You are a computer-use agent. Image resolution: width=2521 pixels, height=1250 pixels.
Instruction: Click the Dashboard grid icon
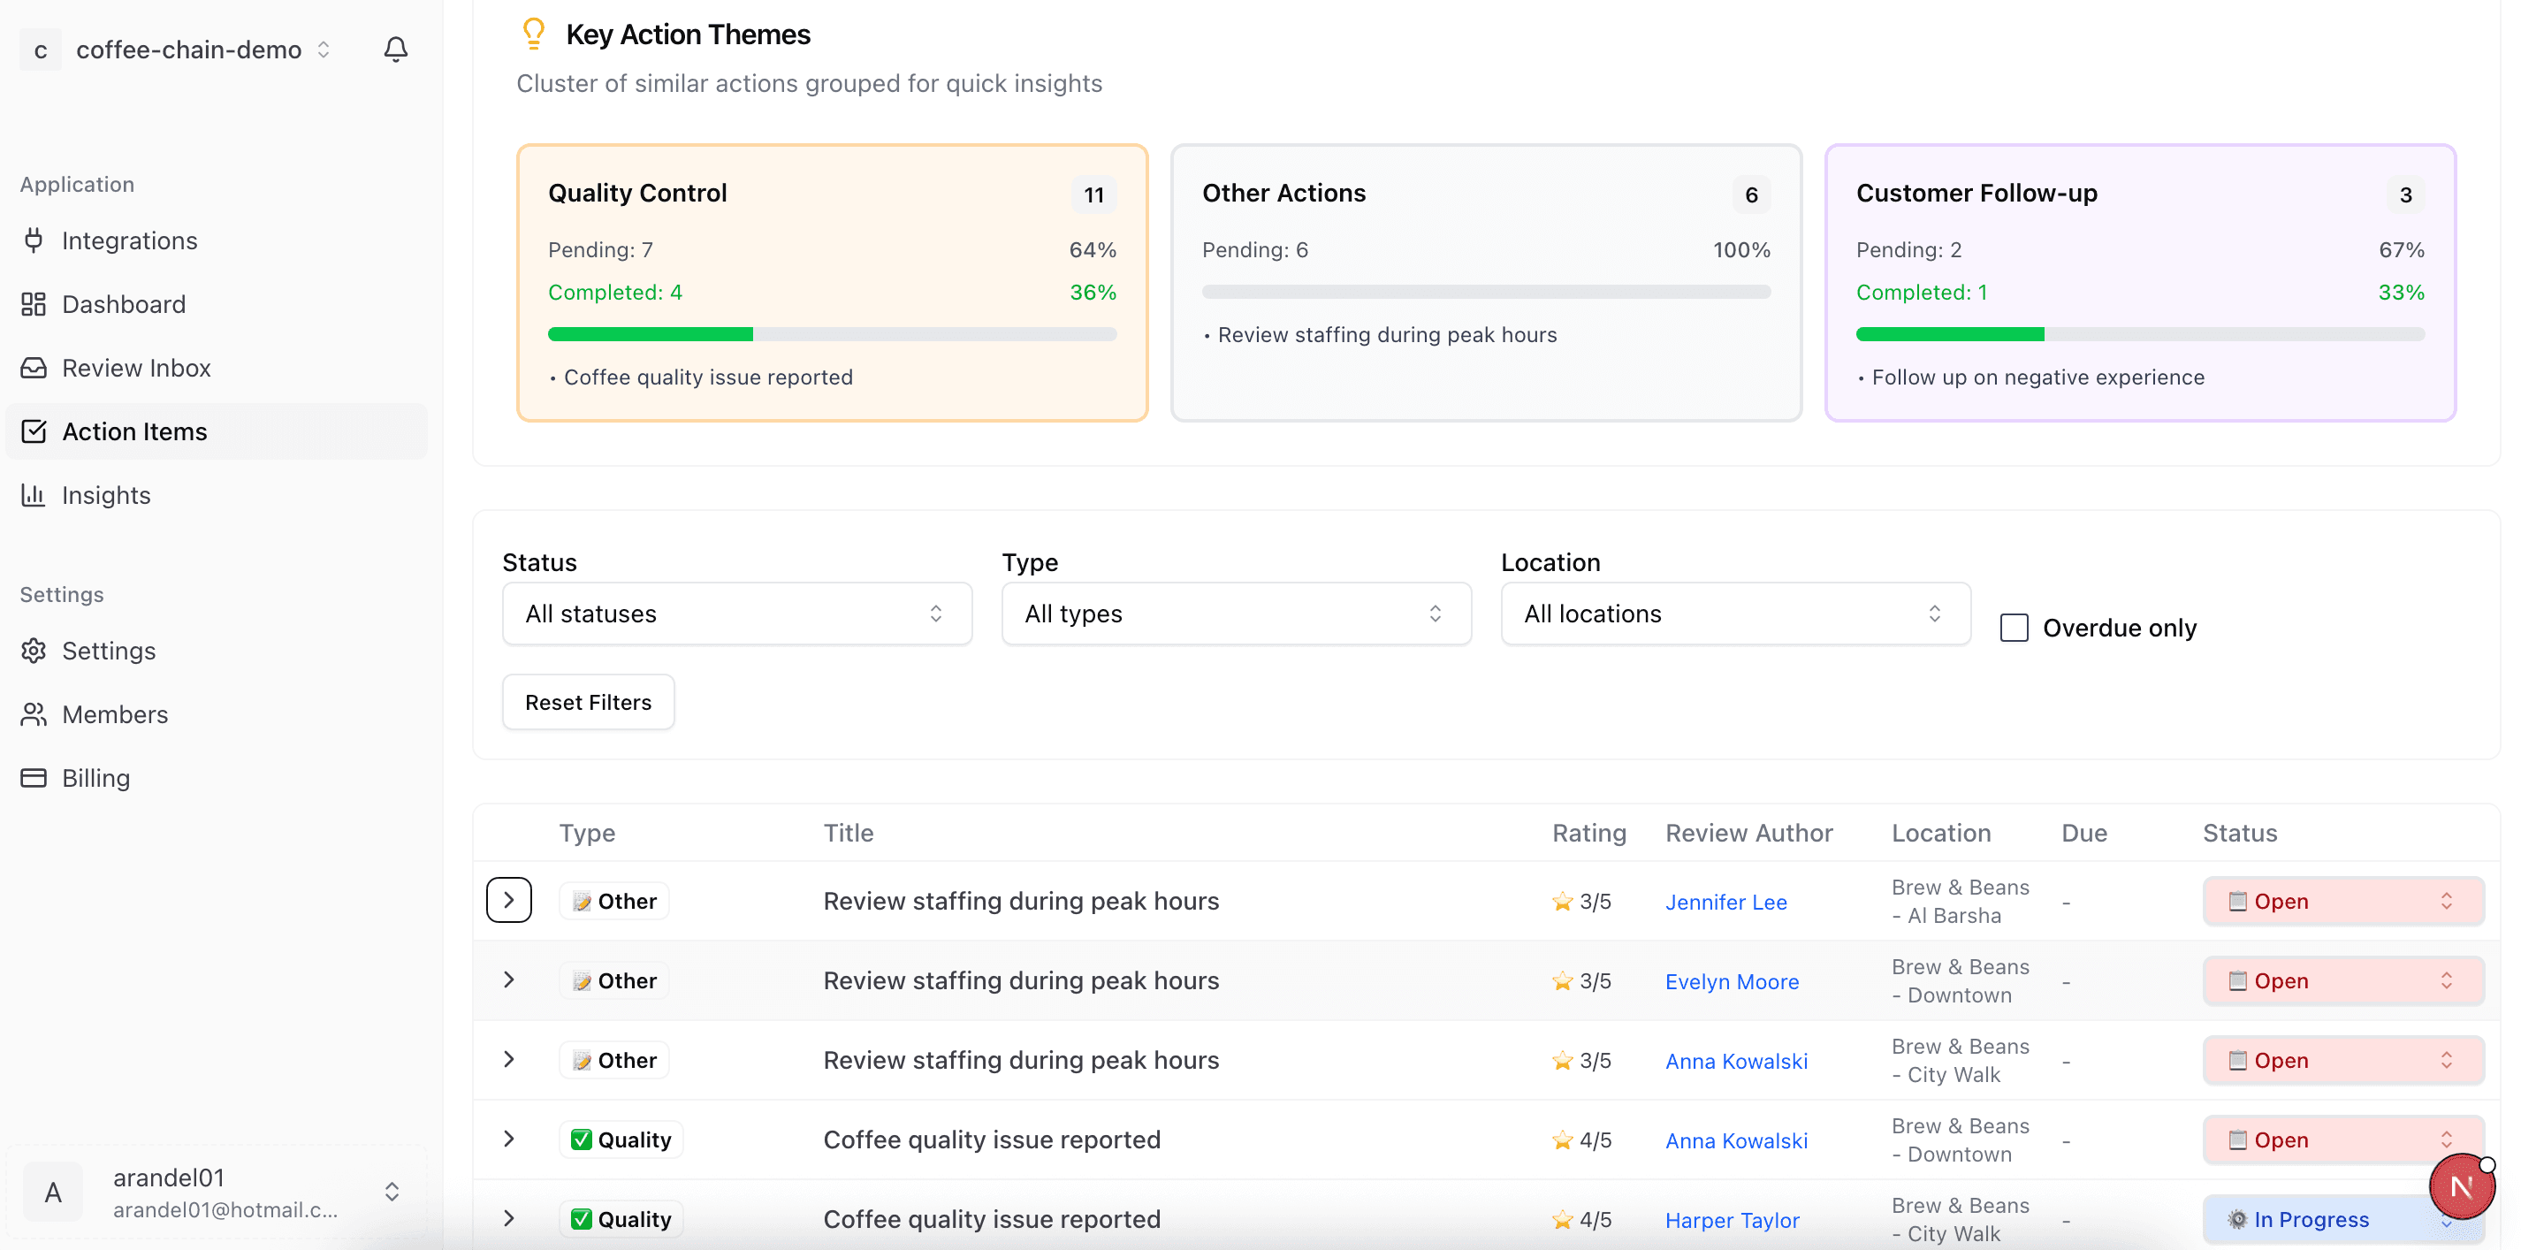point(34,304)
